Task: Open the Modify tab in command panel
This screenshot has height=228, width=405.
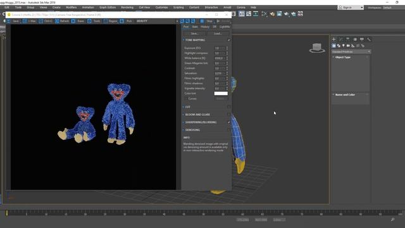Action: pyautogui.click(x=341, y=39)
